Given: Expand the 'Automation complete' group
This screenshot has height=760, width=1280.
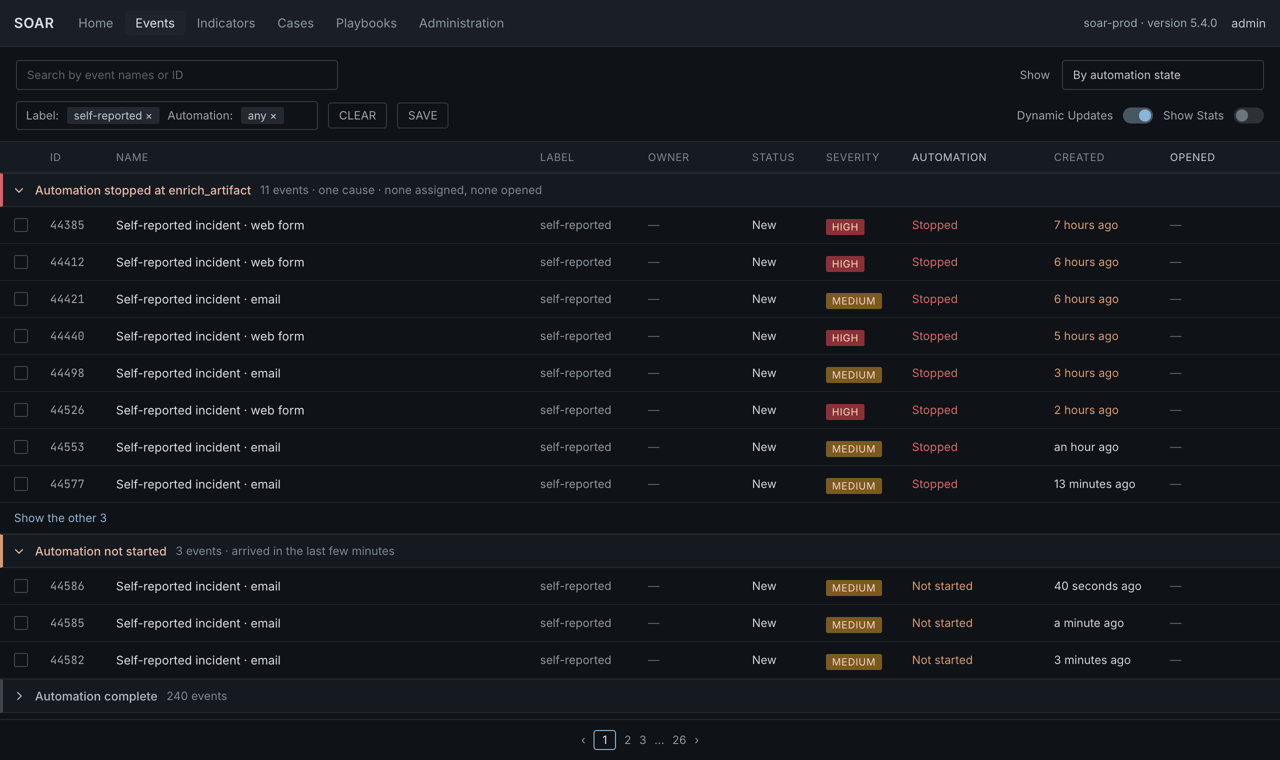Looking at the screenshot, I should (19, 696).
